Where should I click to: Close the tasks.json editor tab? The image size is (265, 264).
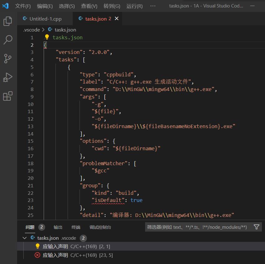coord(117,19)
